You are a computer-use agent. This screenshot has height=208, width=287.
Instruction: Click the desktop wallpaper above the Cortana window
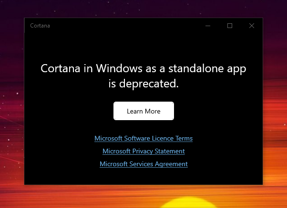click(143, 9)
